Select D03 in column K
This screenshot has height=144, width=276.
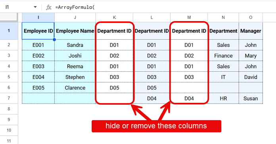click(x=115, y=77)
